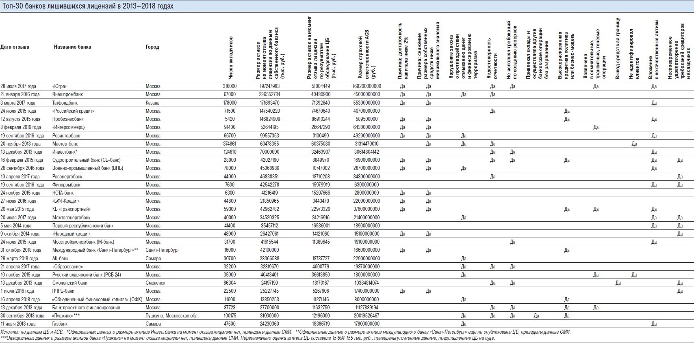Screen dimensions: 694x343
Task: Click the bank name «Интеркоммерц»
Action: pyautogui.click(x=69, y=127)
